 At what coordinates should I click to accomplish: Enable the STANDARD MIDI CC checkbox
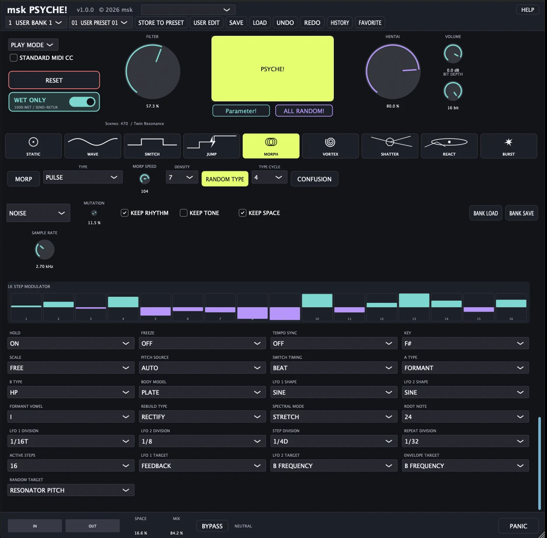click(x=14, y=58)
